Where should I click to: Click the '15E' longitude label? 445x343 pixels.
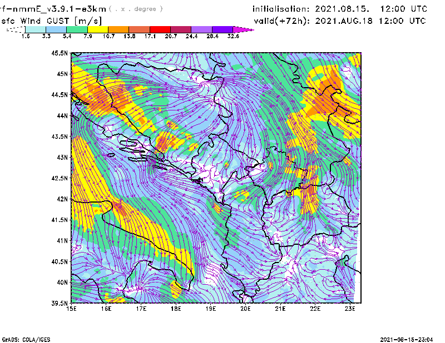71,309
